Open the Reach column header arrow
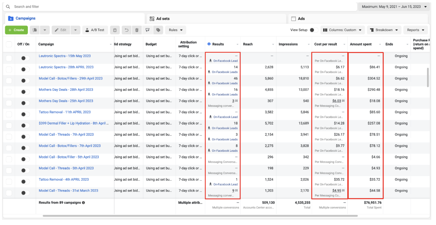436x225 pixels. click(x=273, y=44)
